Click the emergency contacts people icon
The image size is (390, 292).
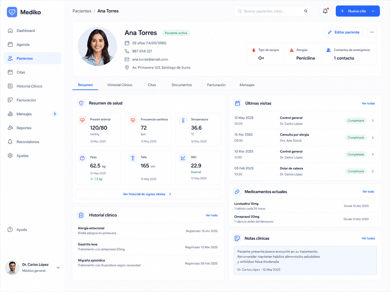[329, 50]
